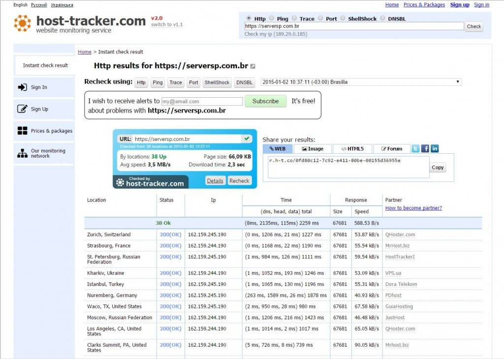This screenshot has width=504, height=359.
Task: Select the Http radio button
Action: 249,18
